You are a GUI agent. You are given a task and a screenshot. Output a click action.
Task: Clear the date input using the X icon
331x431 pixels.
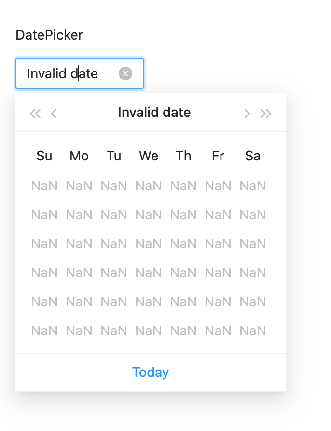point(125,73)
